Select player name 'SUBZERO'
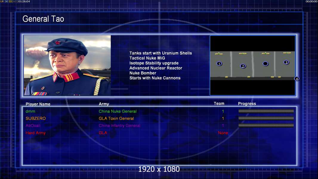This screenshot has height=179, width=318. (36, 118)
